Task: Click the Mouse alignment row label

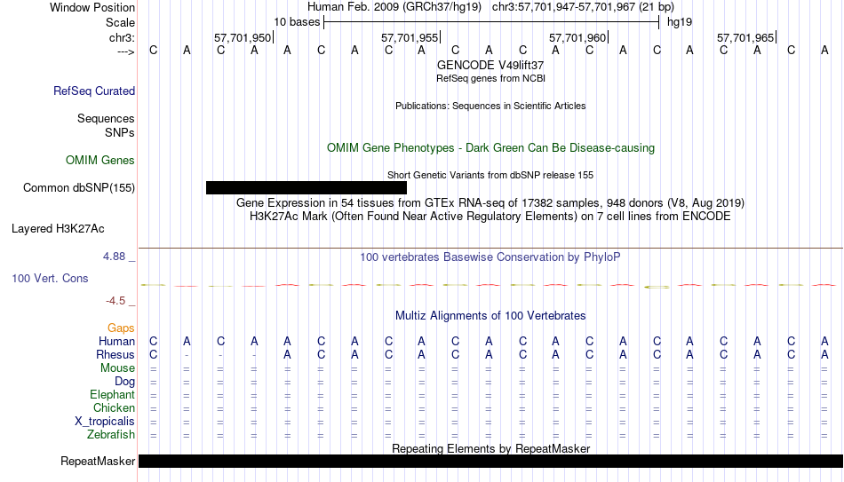Action: [117, 368]
